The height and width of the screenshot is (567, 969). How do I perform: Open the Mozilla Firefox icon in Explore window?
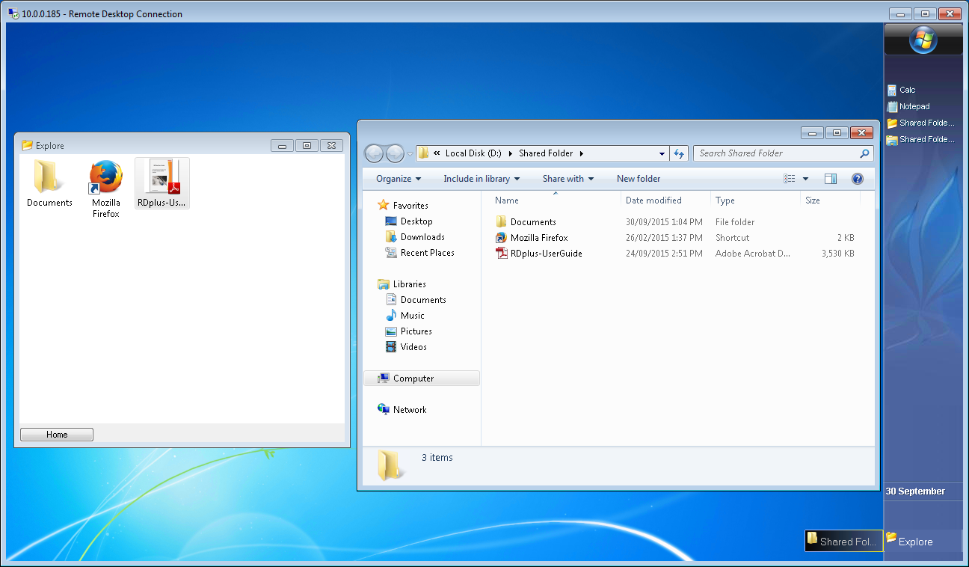tap(105, 178)
